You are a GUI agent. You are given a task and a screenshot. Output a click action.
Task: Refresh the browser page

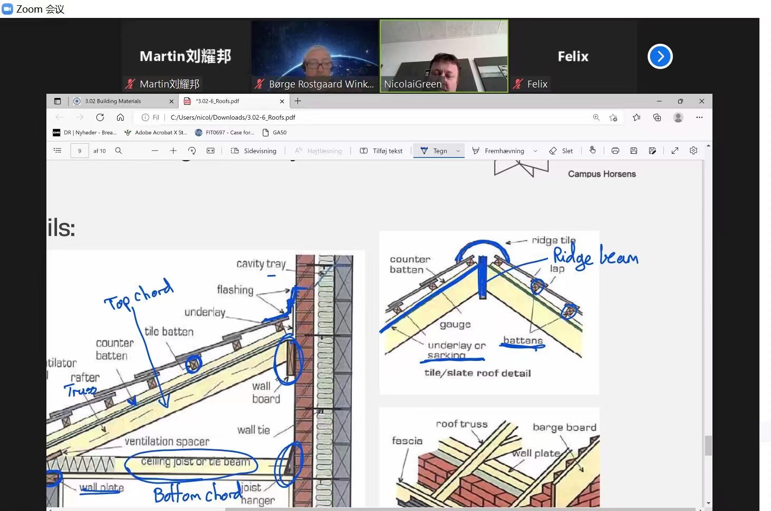(x=100, y=117)
